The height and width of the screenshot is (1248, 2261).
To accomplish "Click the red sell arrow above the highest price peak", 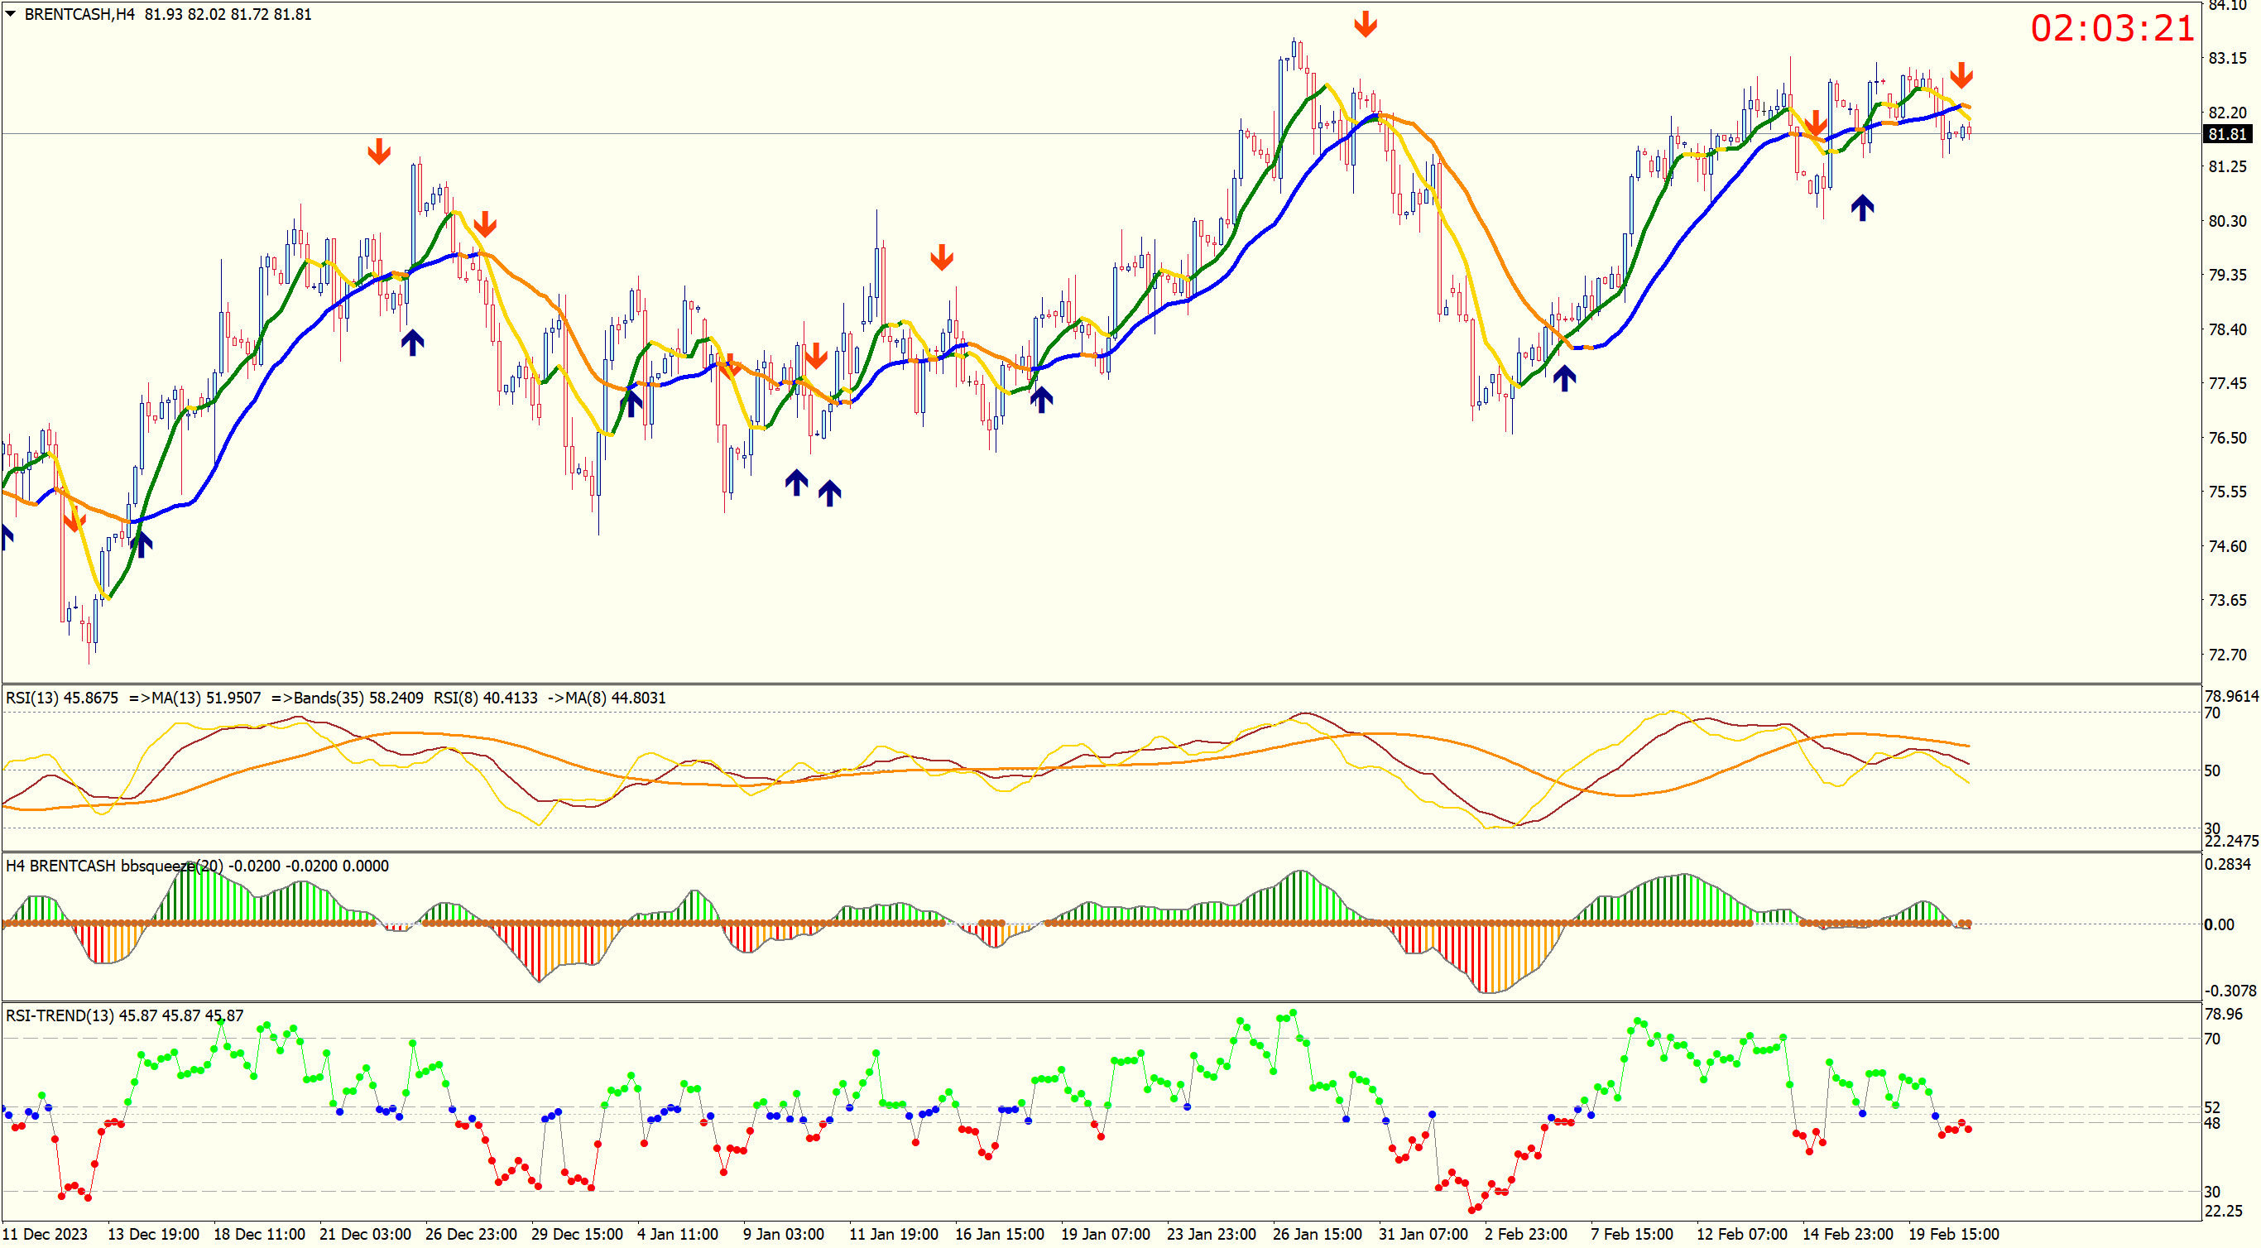I will coord(1365,24).
